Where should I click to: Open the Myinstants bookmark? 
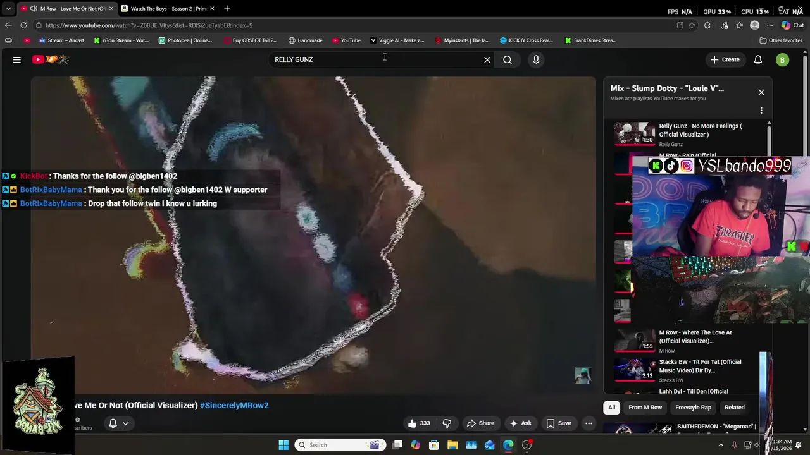[x=462, y=40]
